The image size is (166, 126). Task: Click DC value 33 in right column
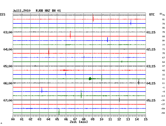click(x=163, y=75)
